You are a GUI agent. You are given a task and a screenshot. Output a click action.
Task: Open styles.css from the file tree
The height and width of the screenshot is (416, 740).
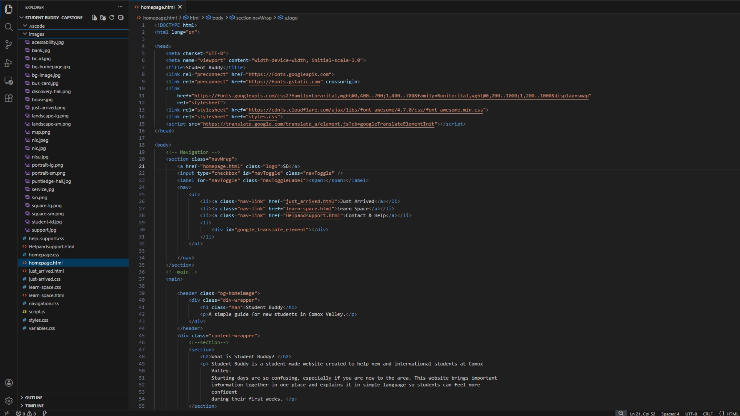[38, 320]
